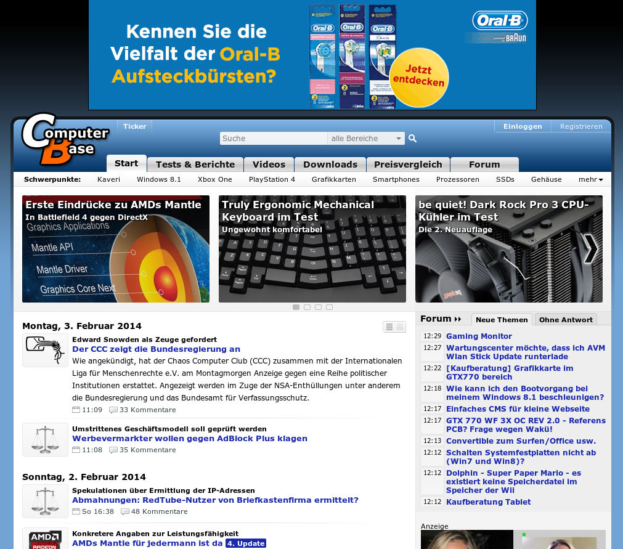Open the scales icon beside the RedTube article

[x=45, y=501]
